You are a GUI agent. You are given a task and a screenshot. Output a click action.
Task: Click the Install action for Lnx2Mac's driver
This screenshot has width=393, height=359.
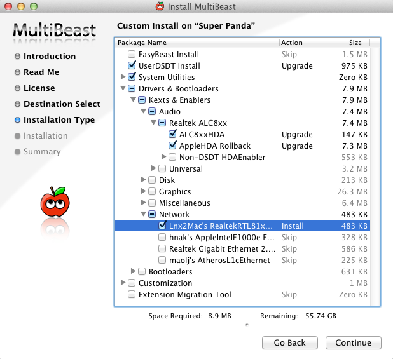click(293, 226)
